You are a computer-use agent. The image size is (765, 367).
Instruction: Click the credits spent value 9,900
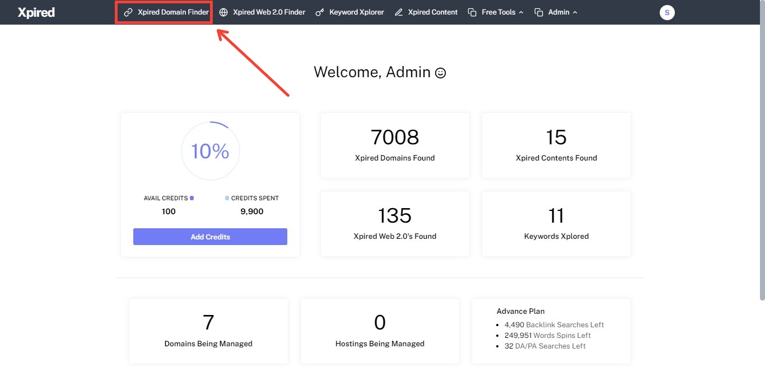pos(252,211)
